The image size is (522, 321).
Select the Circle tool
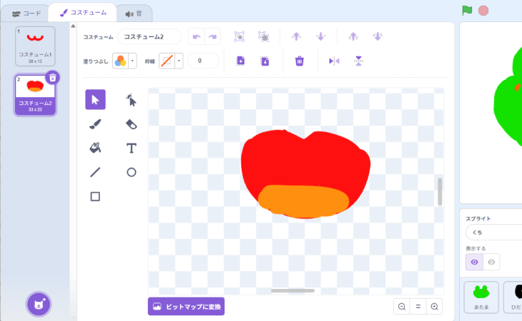pyautogui.click(x=132, y=172)
